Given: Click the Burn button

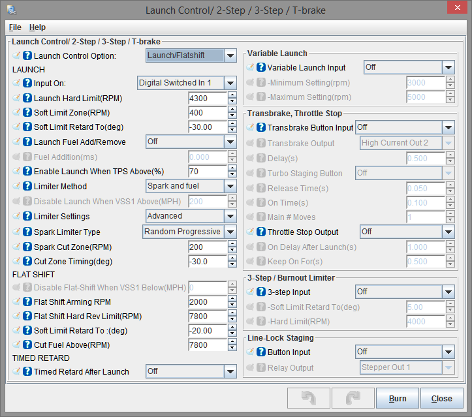Looking at the screenshot, I should (397, 399).
